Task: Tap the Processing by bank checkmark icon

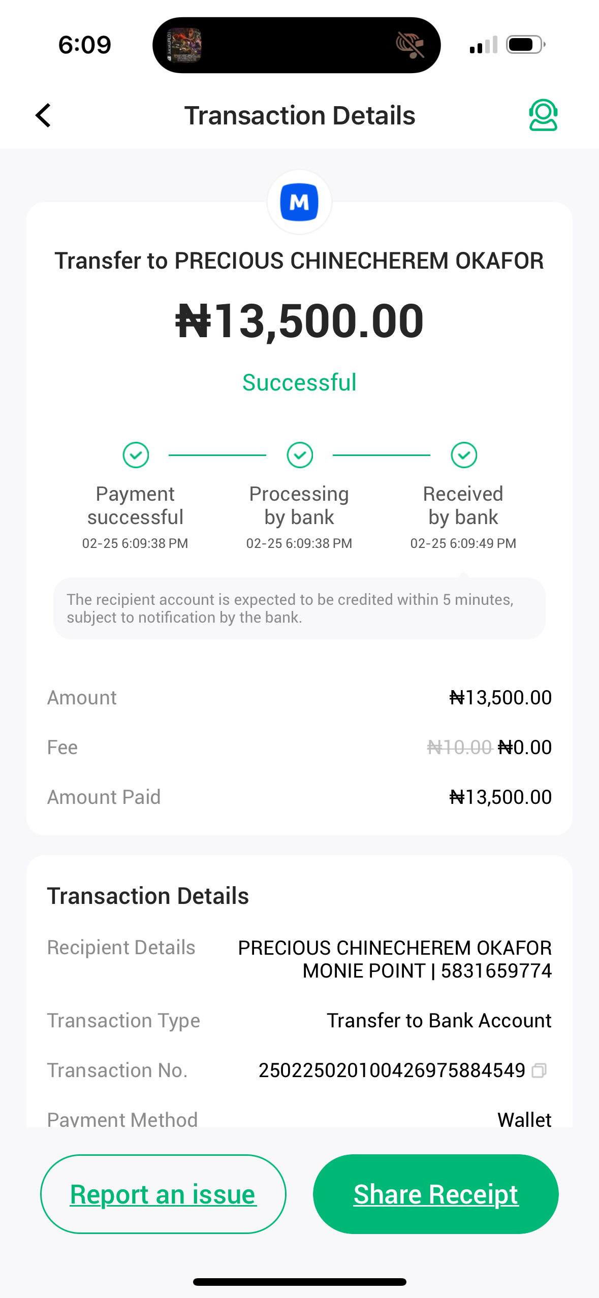Action: pos(300,455)
